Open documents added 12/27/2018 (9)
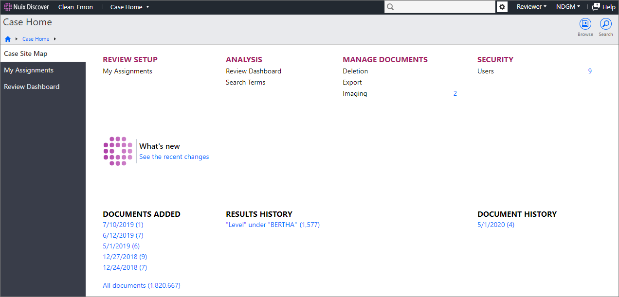Screen dimensions: 619x297 click(125, 257)
